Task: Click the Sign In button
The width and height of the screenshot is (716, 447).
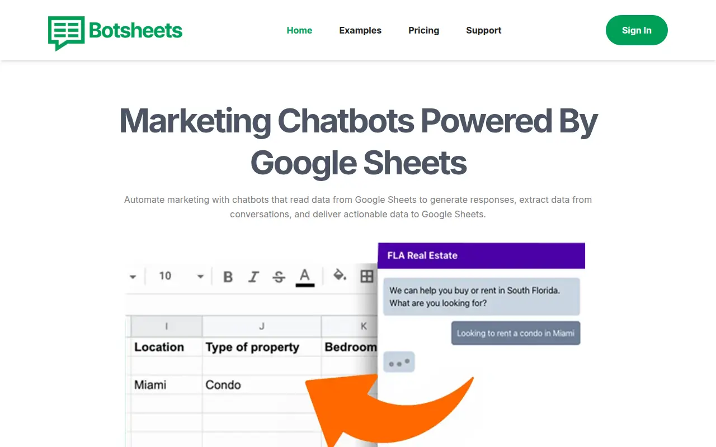Action: tap(637, 30)
